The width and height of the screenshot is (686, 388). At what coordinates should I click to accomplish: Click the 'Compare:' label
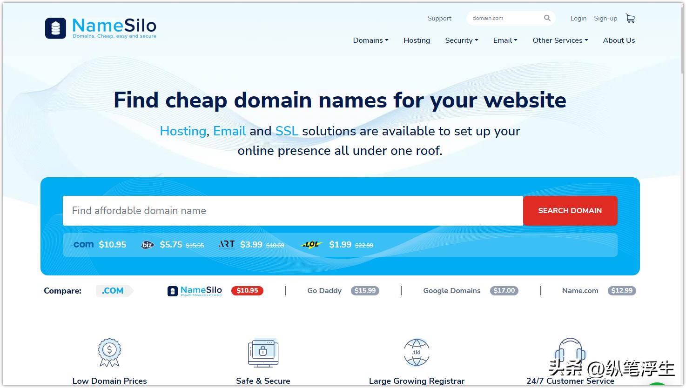[x=62, y=291]
